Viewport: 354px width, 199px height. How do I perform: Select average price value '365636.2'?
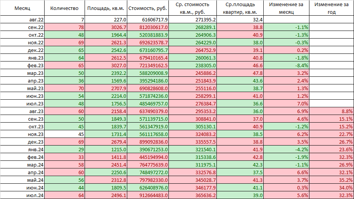tap(192, 195)
